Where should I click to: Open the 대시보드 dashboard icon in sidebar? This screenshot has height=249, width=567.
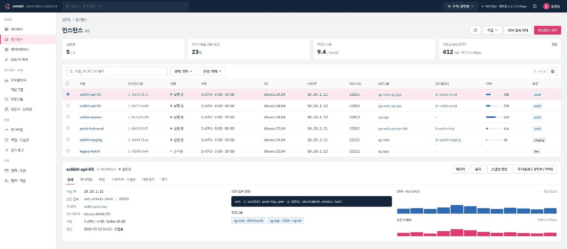pos(6,29)
